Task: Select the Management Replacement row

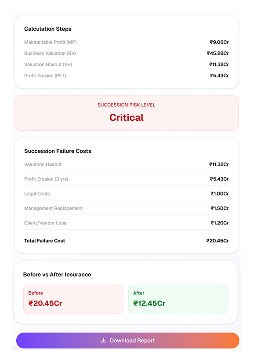Action: 126,208
